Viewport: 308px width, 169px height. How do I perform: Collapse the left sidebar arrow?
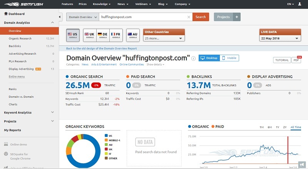click(x=60, y=17)
